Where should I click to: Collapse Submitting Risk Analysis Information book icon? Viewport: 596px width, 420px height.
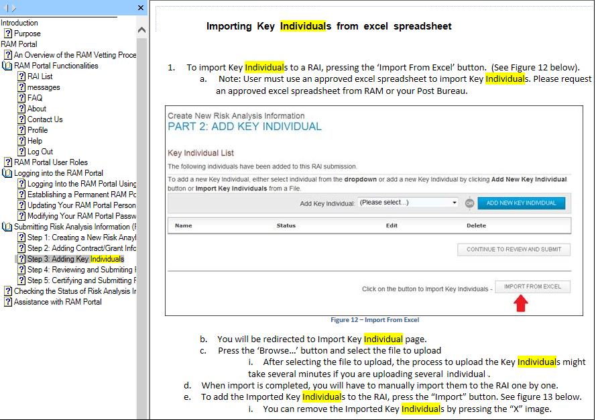tap(7, 227)
